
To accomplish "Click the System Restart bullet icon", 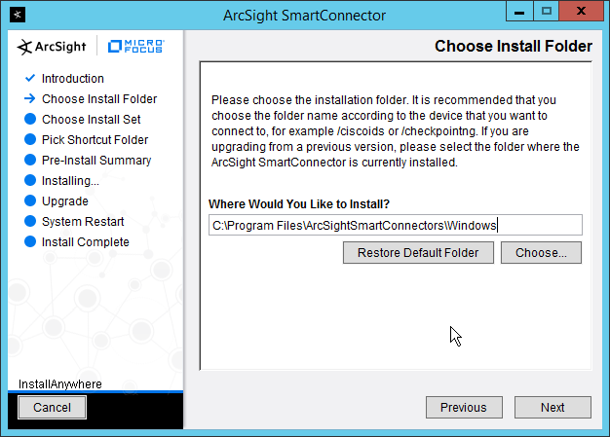I will [28, 222].
